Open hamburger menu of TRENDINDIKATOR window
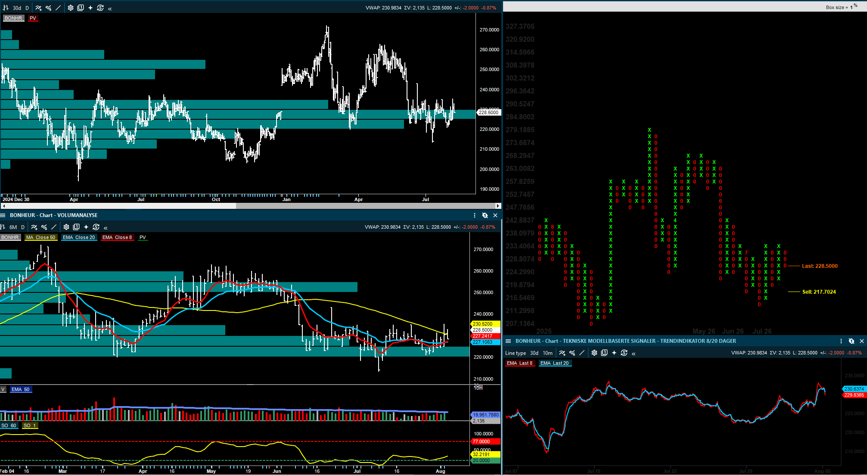Image resolution: width=867 pixels, height=475 pixels. pyautogui.click(x=508, y=341)
